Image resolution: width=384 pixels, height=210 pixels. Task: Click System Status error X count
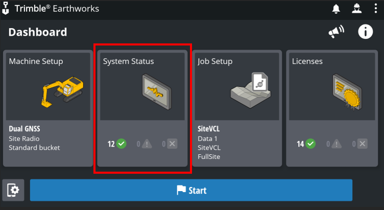170,144
